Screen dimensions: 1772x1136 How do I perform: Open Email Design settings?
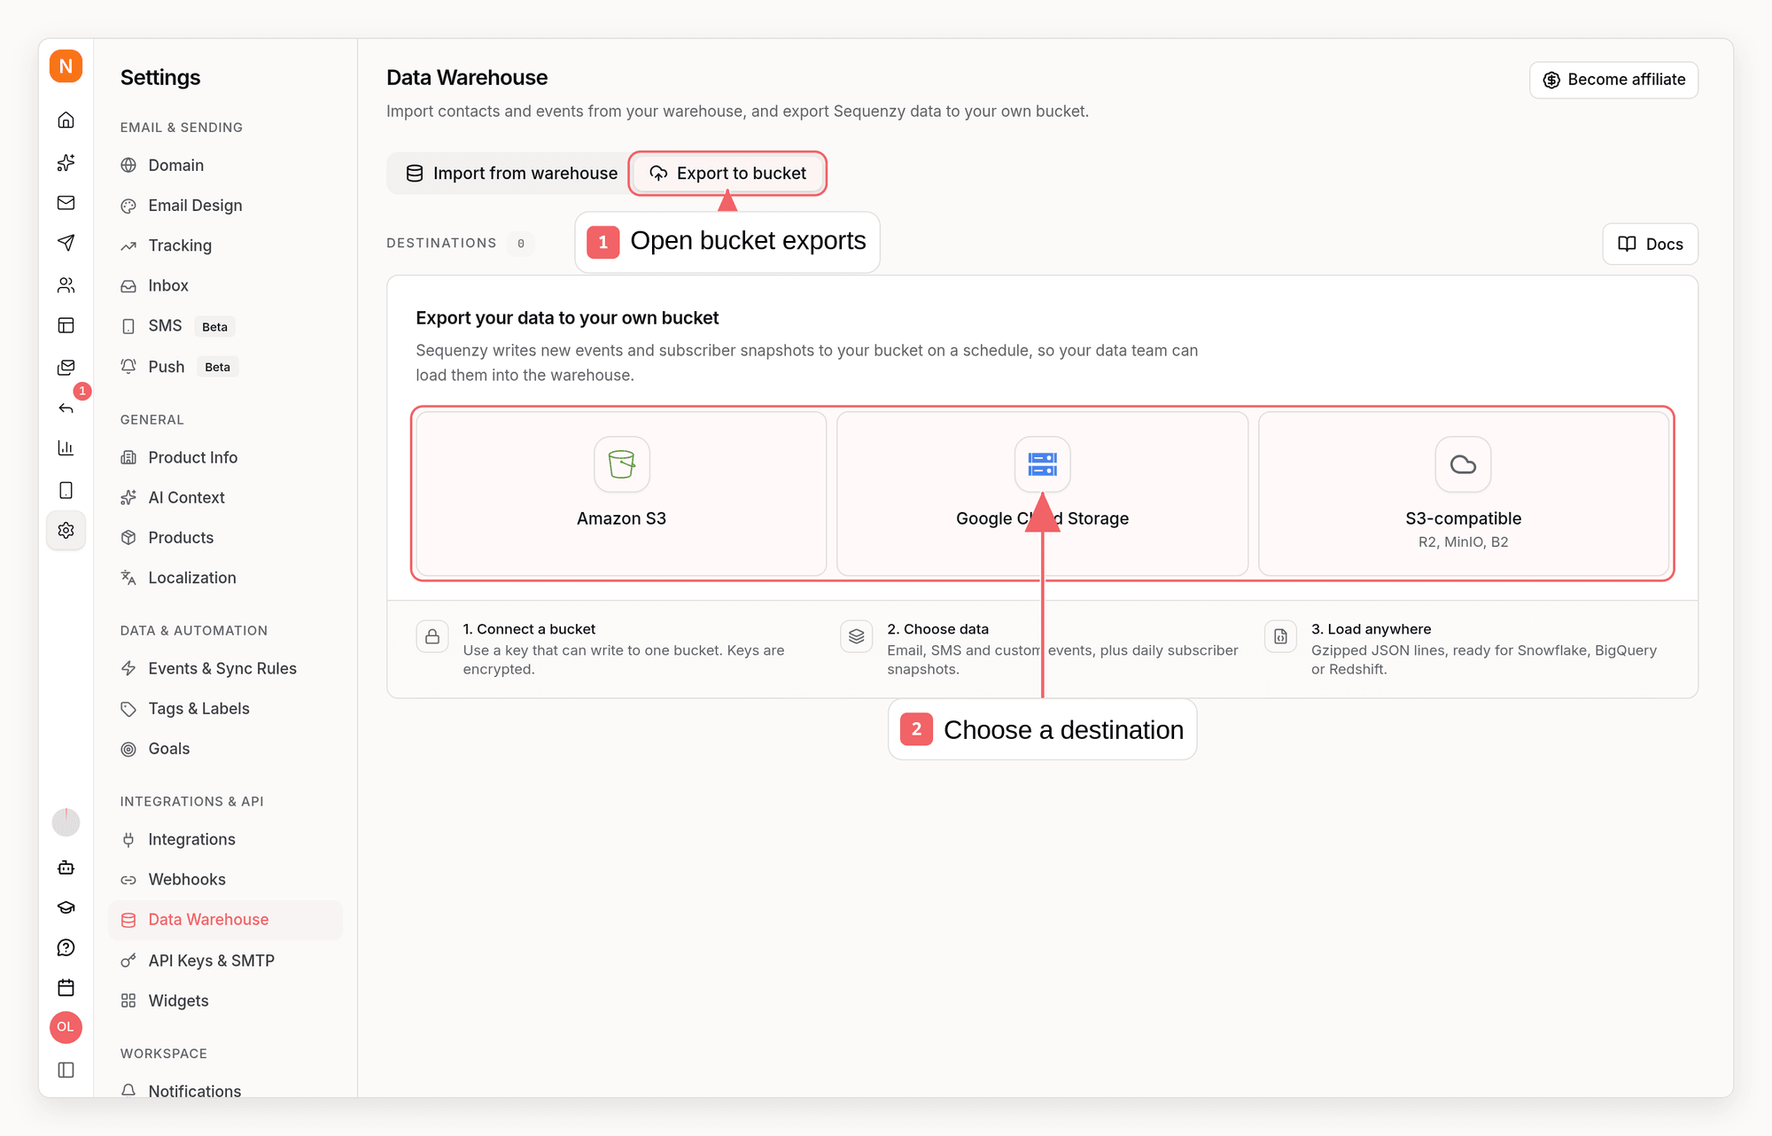click(x=225, y=206)
